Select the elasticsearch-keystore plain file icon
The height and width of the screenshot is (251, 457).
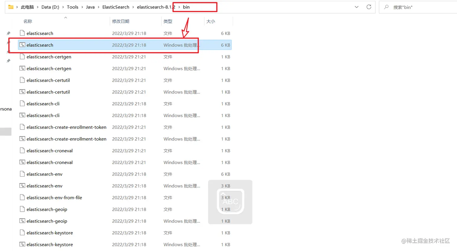click(22, 233)
